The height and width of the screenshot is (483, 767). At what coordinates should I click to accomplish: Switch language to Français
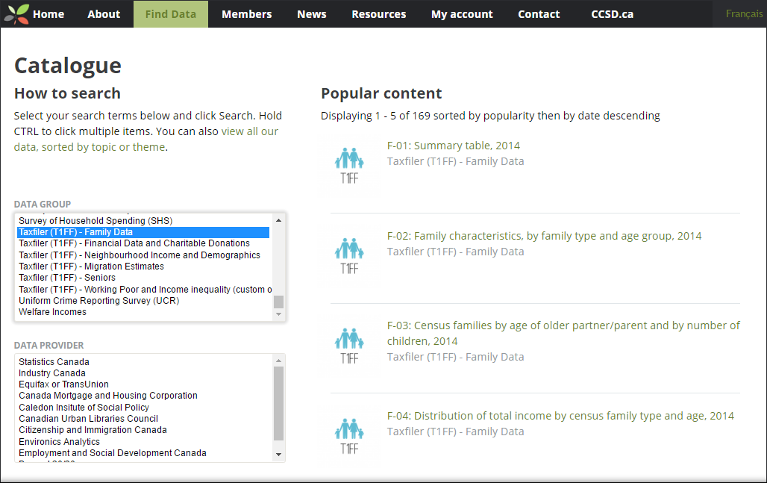click(744, 13)
